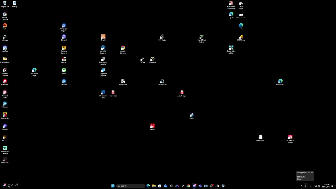Launch the Riot Client shortcut
This screenshot has height=189, width=336.
tap(5, 82)
